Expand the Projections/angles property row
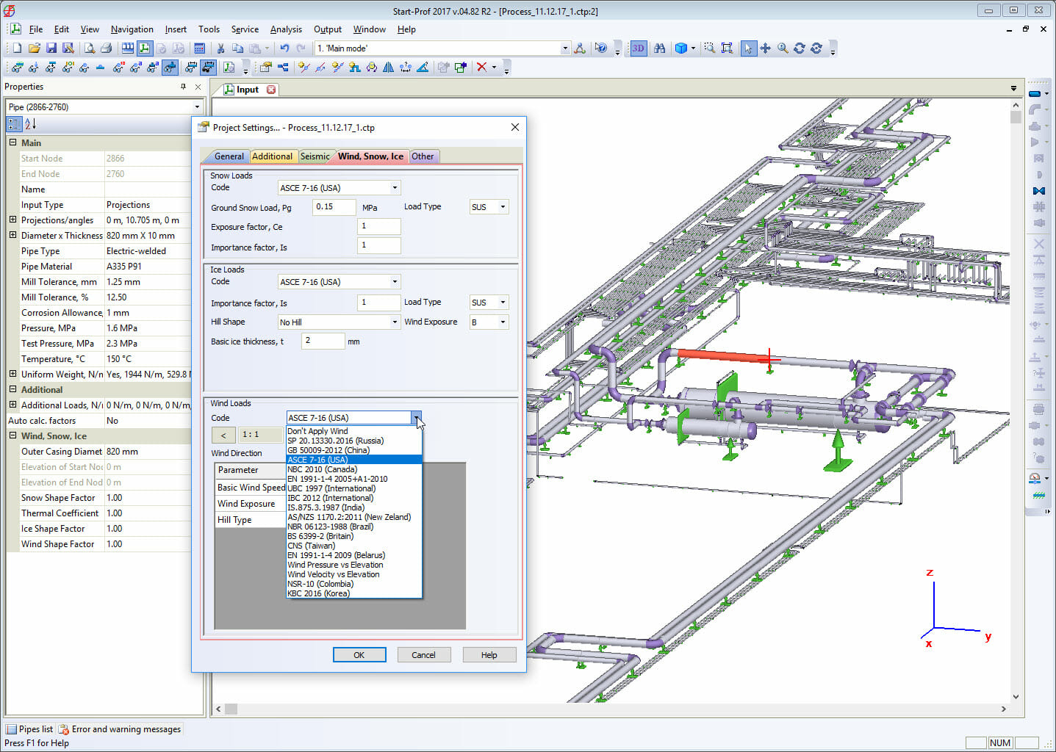 12,220
